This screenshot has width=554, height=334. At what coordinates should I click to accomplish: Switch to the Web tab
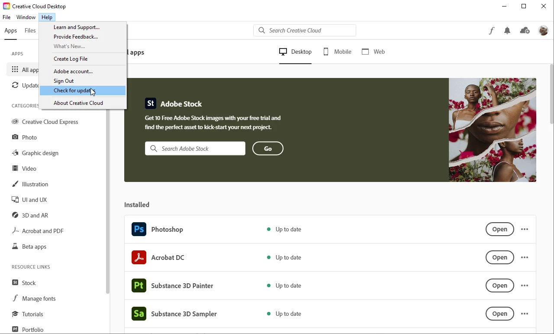(x=373, y=52)
